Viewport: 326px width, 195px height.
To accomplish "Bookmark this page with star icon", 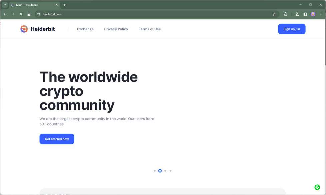I will [x=274, y=14].
